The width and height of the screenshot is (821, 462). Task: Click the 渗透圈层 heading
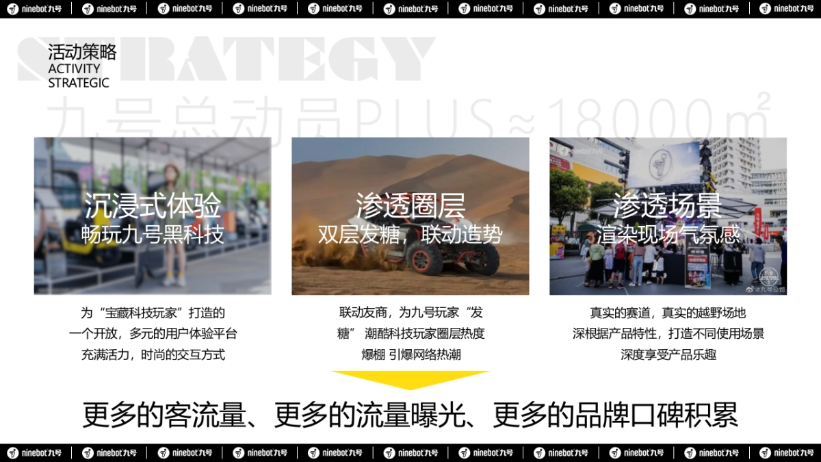click(x=409, y=204)
